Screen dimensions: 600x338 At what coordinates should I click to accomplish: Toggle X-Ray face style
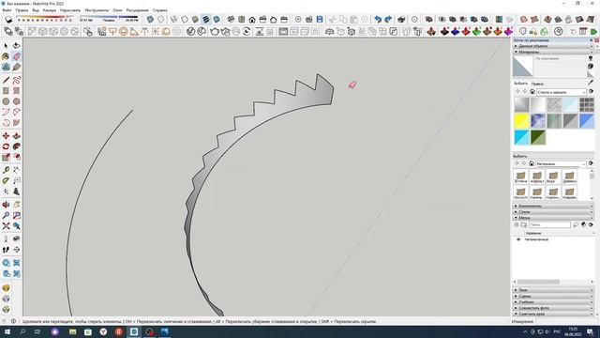150,19
